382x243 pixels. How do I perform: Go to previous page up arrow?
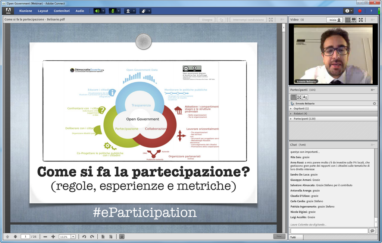click(x=7, y=237)
